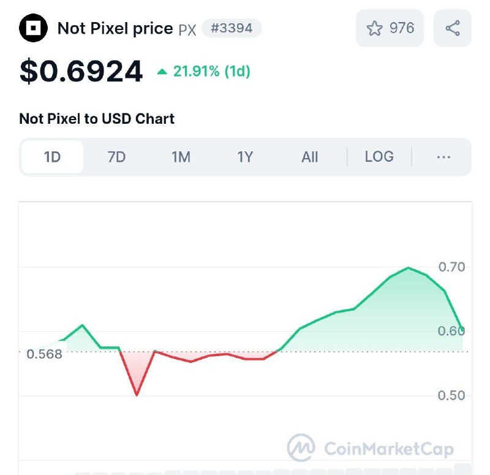Click the green price-up triangle

point(162,72)
